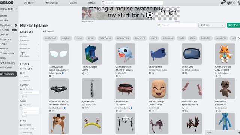Select the Characters category link
Image resolution: width=240 pixels, height=135 pixels.
pos(24,40)
